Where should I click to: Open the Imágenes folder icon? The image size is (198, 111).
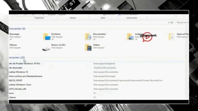coord(130,37)
